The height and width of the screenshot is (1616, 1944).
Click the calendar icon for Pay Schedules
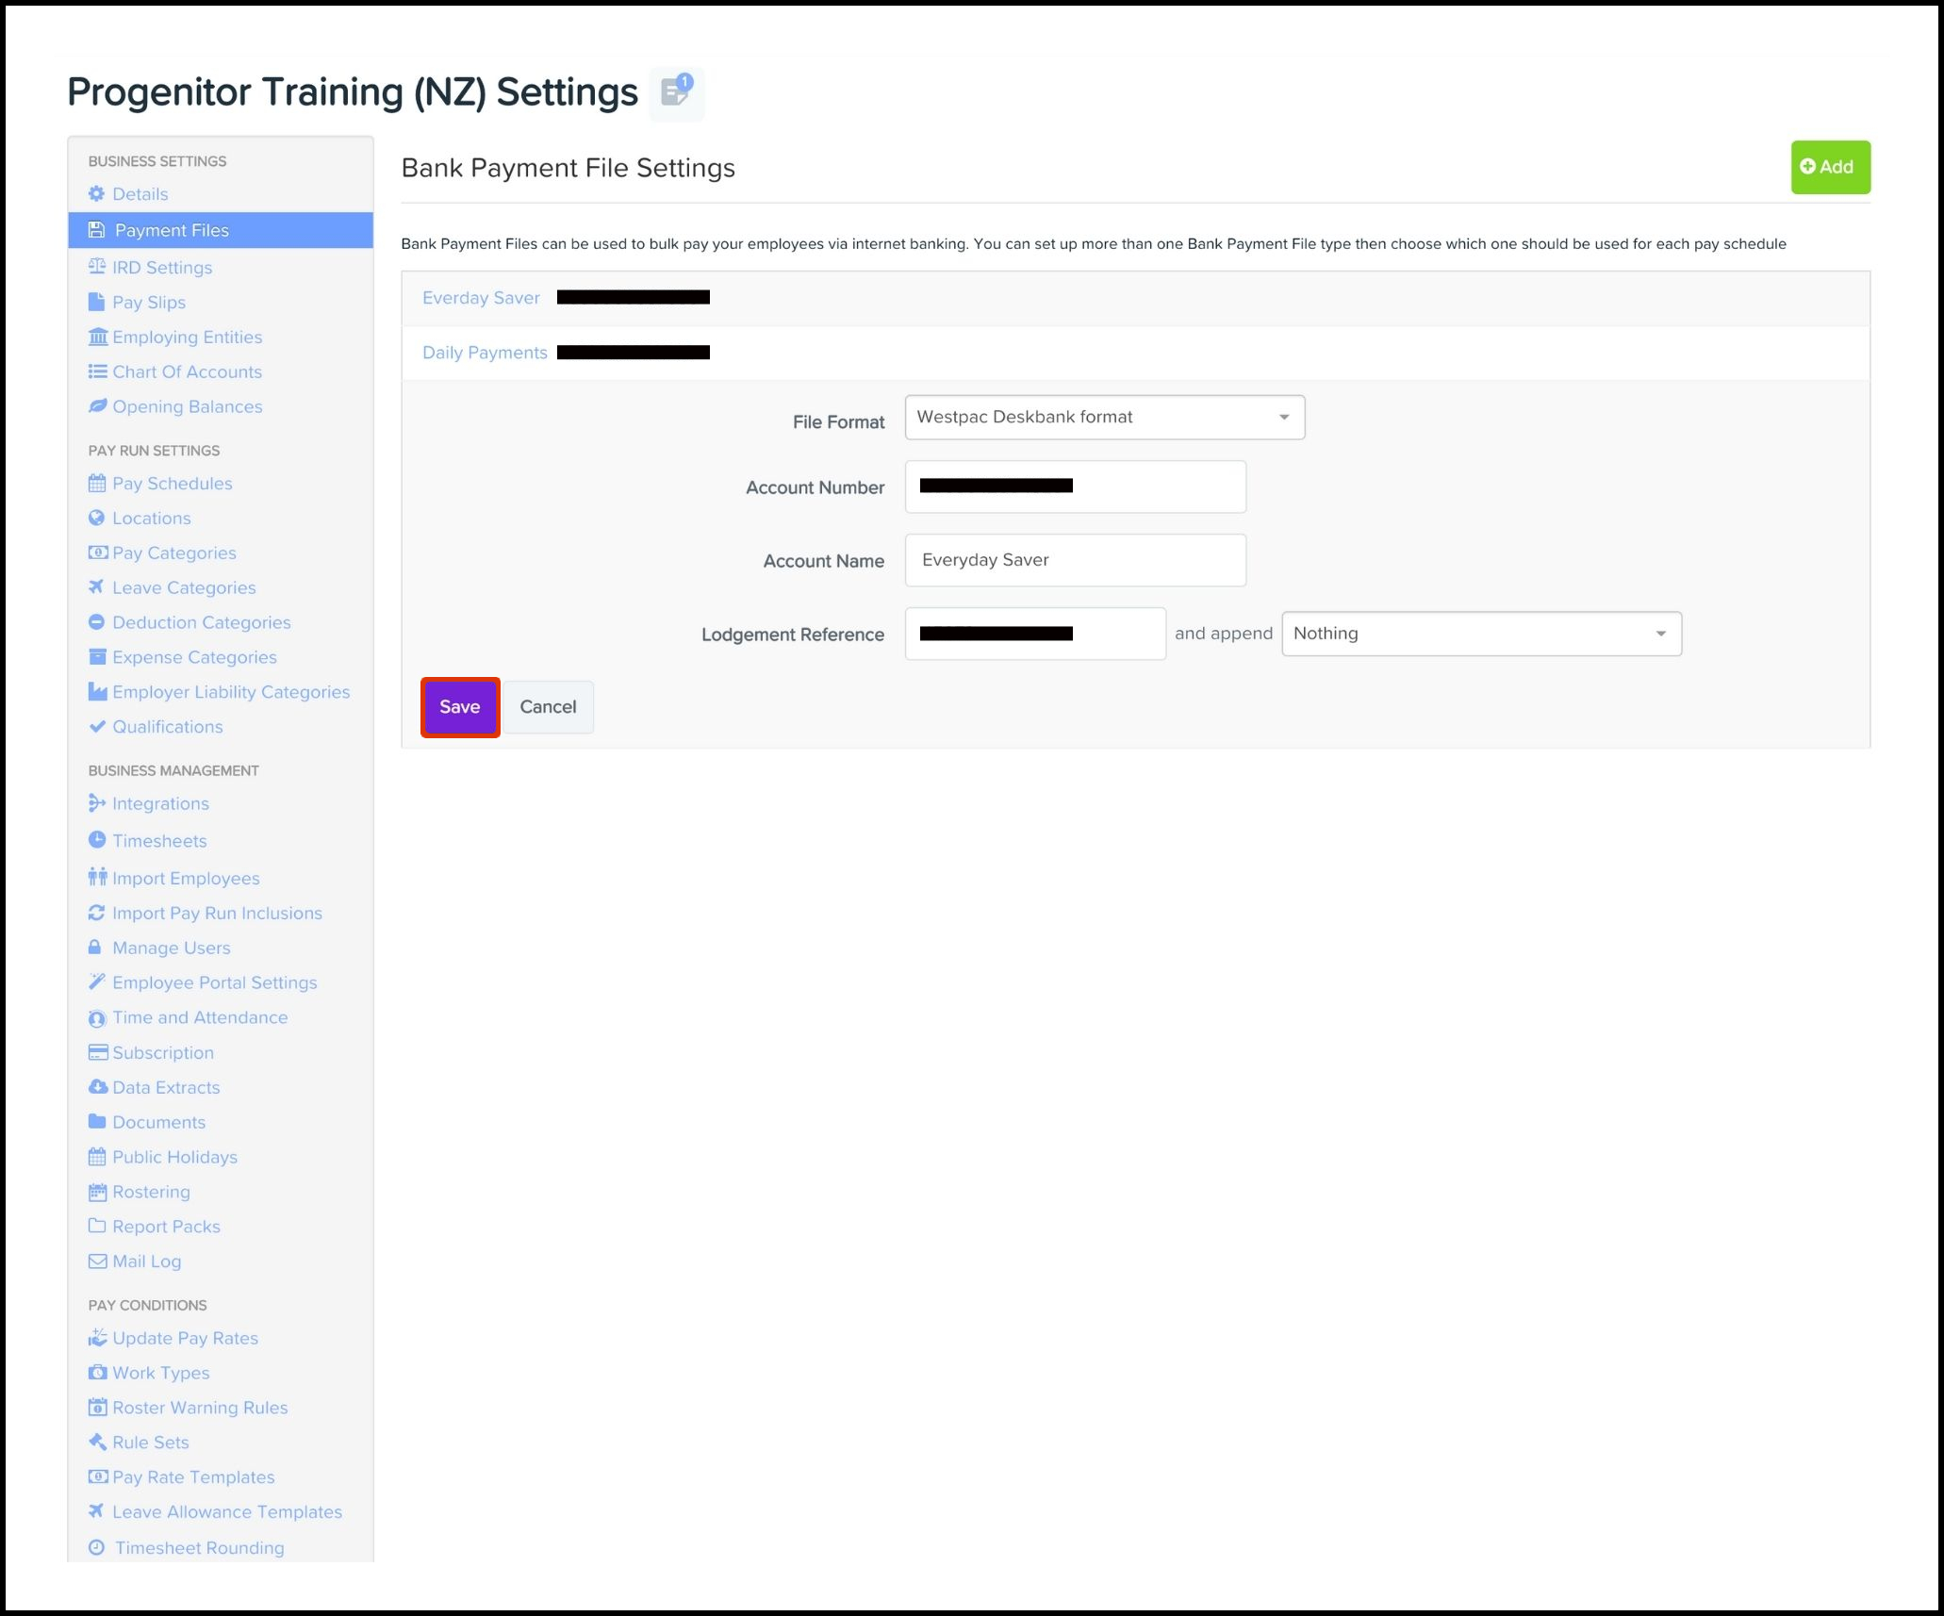pos(96,483)
